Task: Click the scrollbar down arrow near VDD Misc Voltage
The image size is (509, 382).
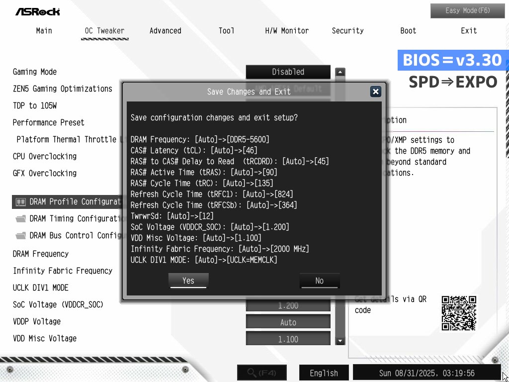Action: coord(340,341)
